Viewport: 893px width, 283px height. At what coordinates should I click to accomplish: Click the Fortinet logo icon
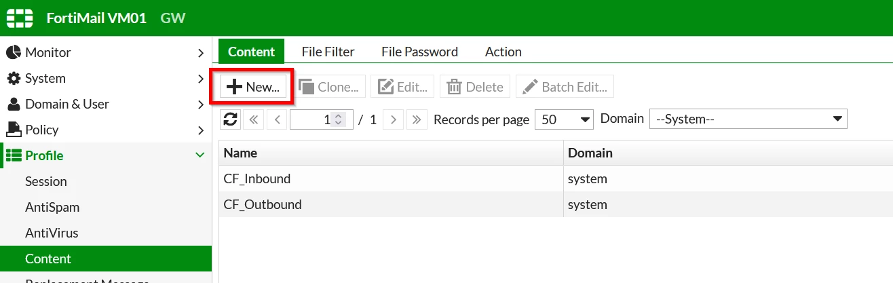point(20,18)
